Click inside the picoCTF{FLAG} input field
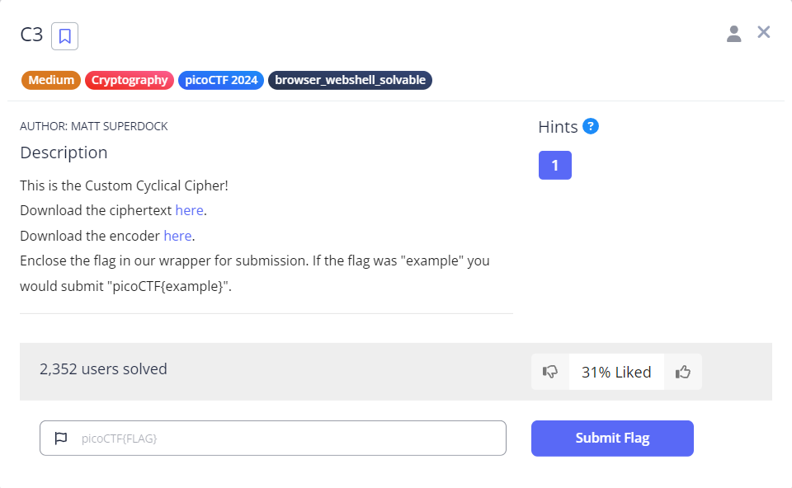The image size is (792, 488). (272, 438)
